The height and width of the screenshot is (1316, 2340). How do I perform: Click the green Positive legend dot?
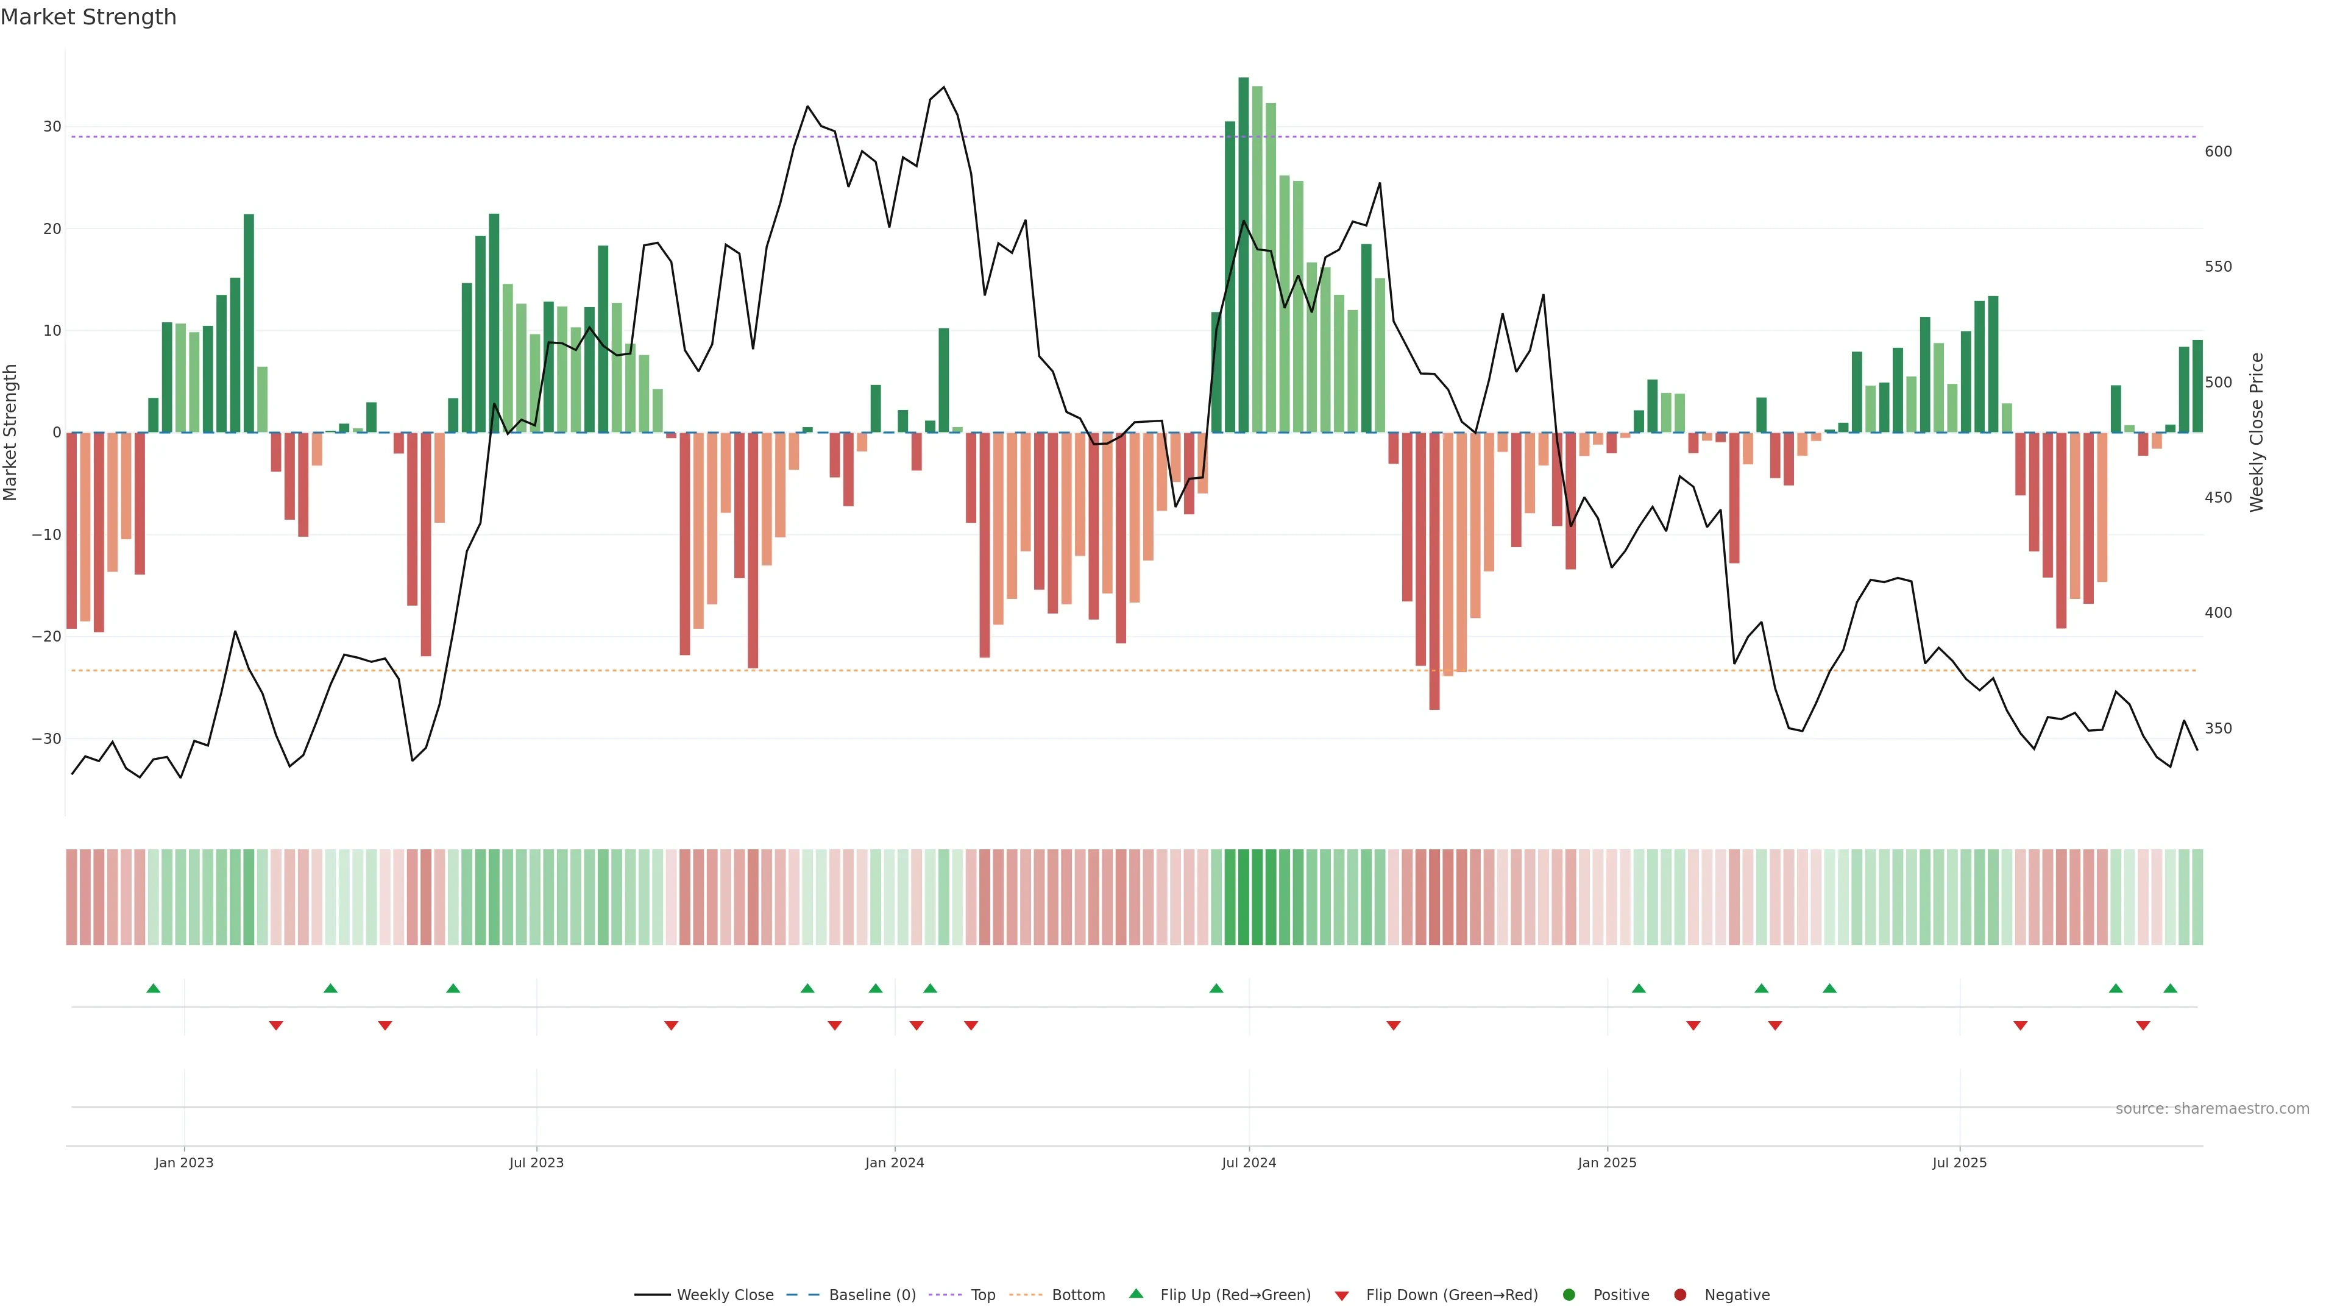pyautogui.click(x=1569, y=1295)
